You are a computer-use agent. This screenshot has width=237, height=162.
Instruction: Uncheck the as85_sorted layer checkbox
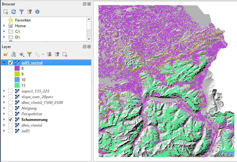click(x=10, y=63)
